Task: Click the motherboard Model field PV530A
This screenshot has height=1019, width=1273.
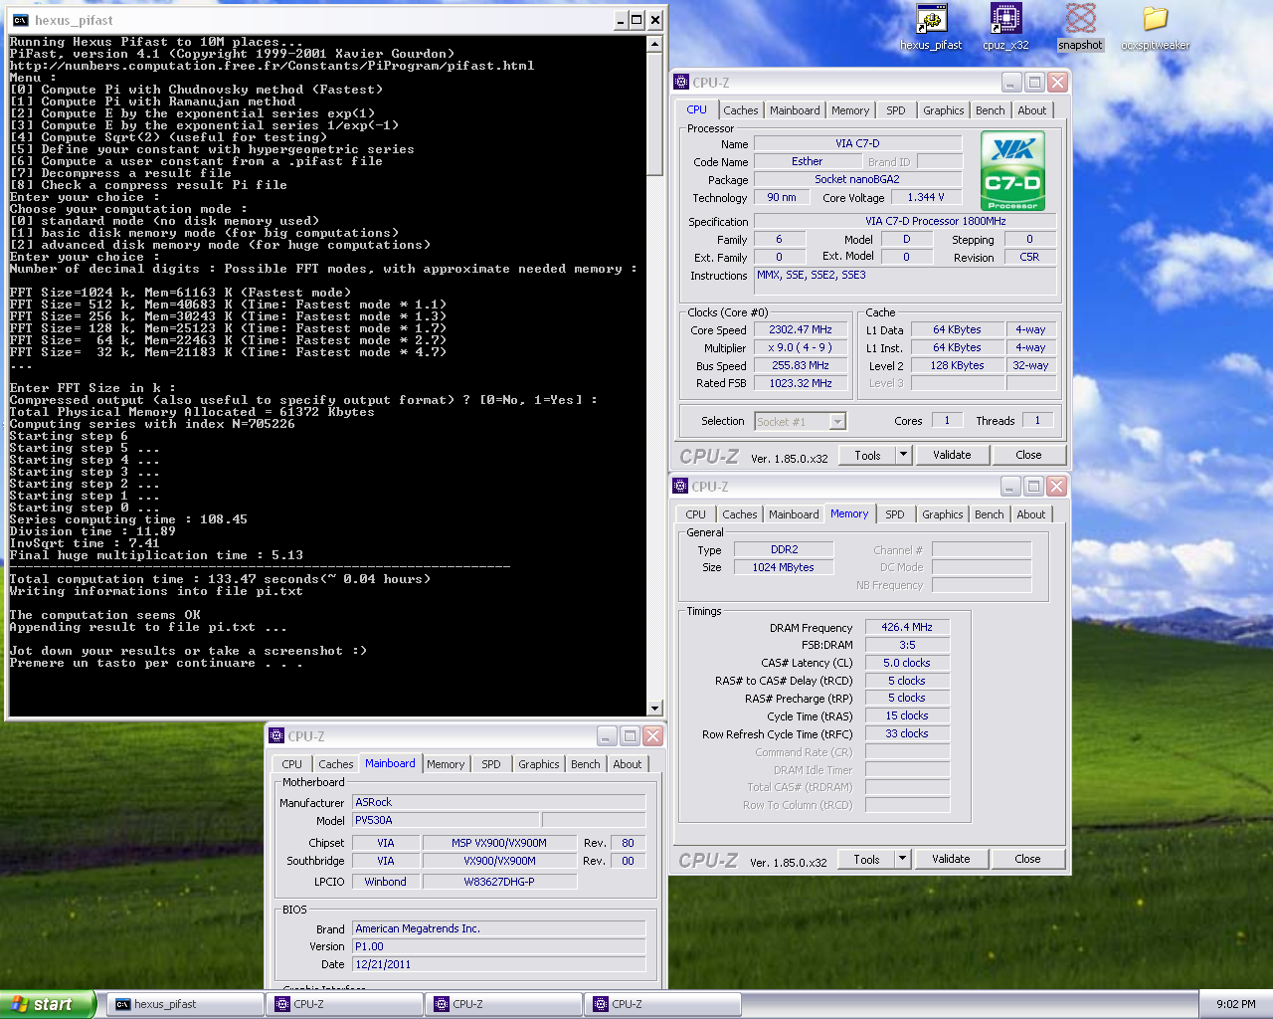Action: pos(446,820)
